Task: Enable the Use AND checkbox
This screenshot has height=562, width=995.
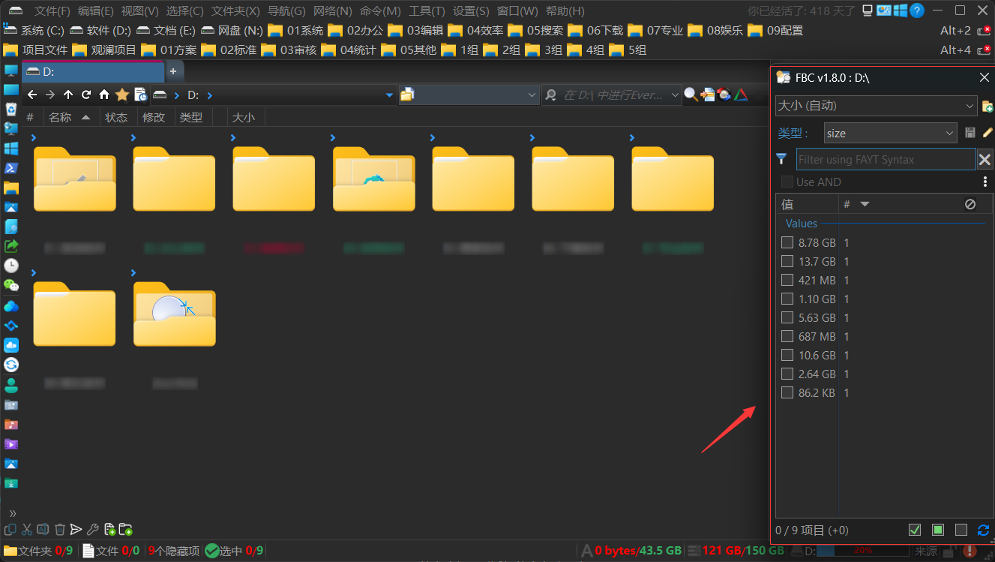Action: (787, 182)
